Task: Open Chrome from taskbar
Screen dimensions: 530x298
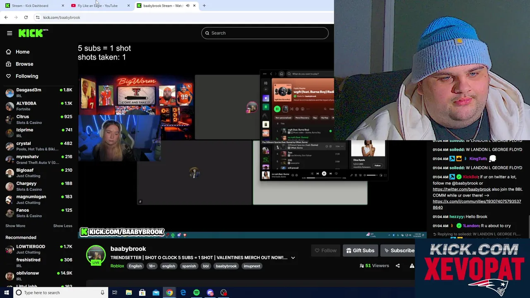Action: click(169, 293)
